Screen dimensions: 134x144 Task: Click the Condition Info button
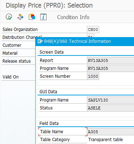(x=73, y=17)
